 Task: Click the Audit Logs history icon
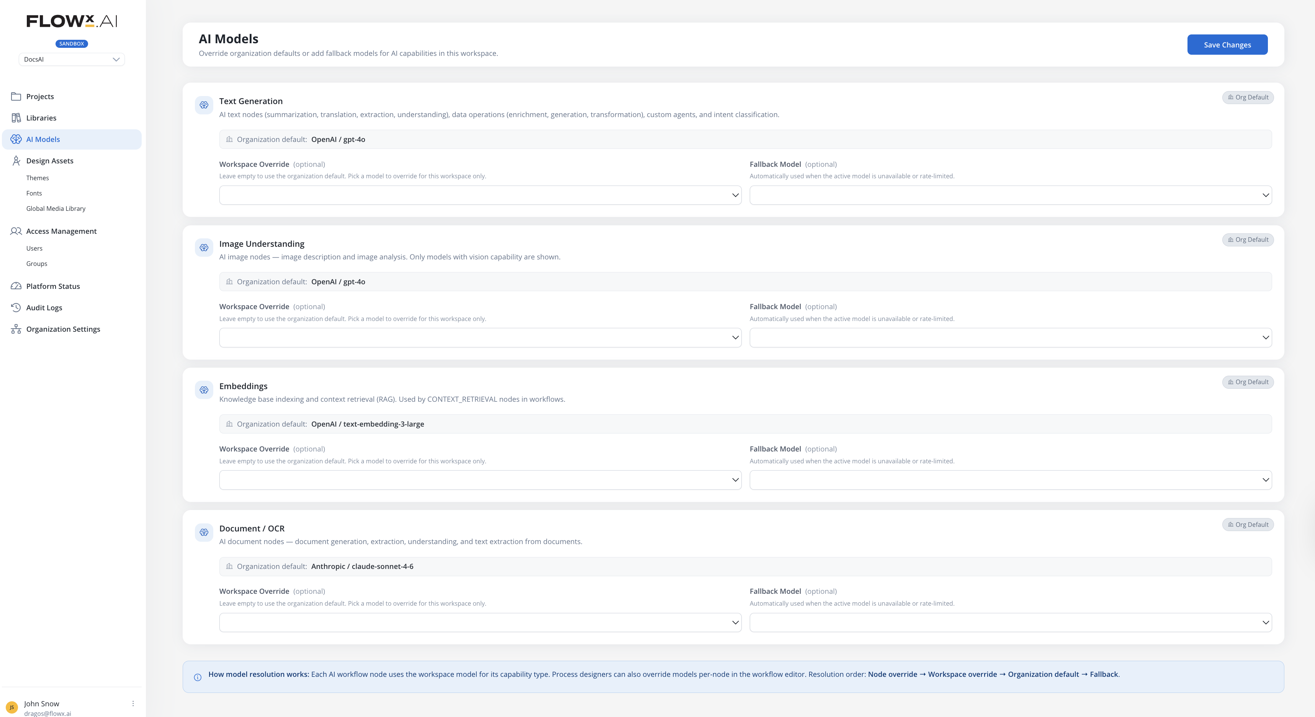point(16,307)
